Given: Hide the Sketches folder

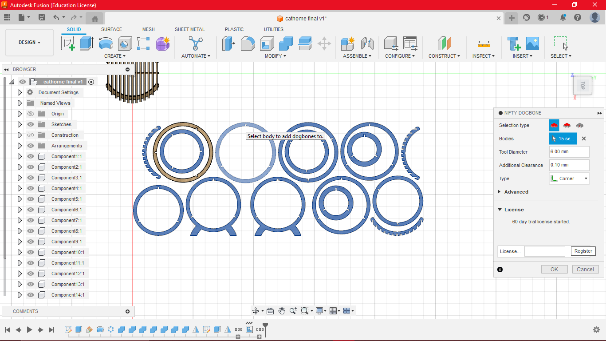Looking at the screenshot, I should click(x=31, y=124).
